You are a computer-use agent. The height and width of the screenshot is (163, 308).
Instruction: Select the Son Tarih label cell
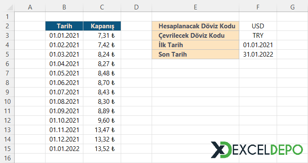195,54
